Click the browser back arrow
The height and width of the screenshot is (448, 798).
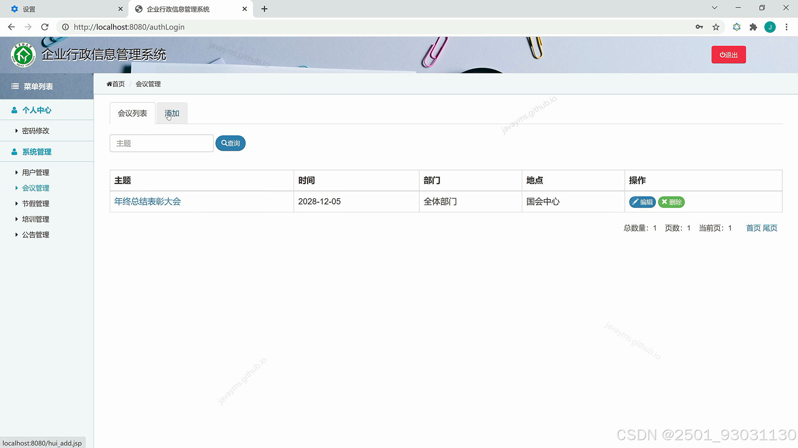coord(11,27)
